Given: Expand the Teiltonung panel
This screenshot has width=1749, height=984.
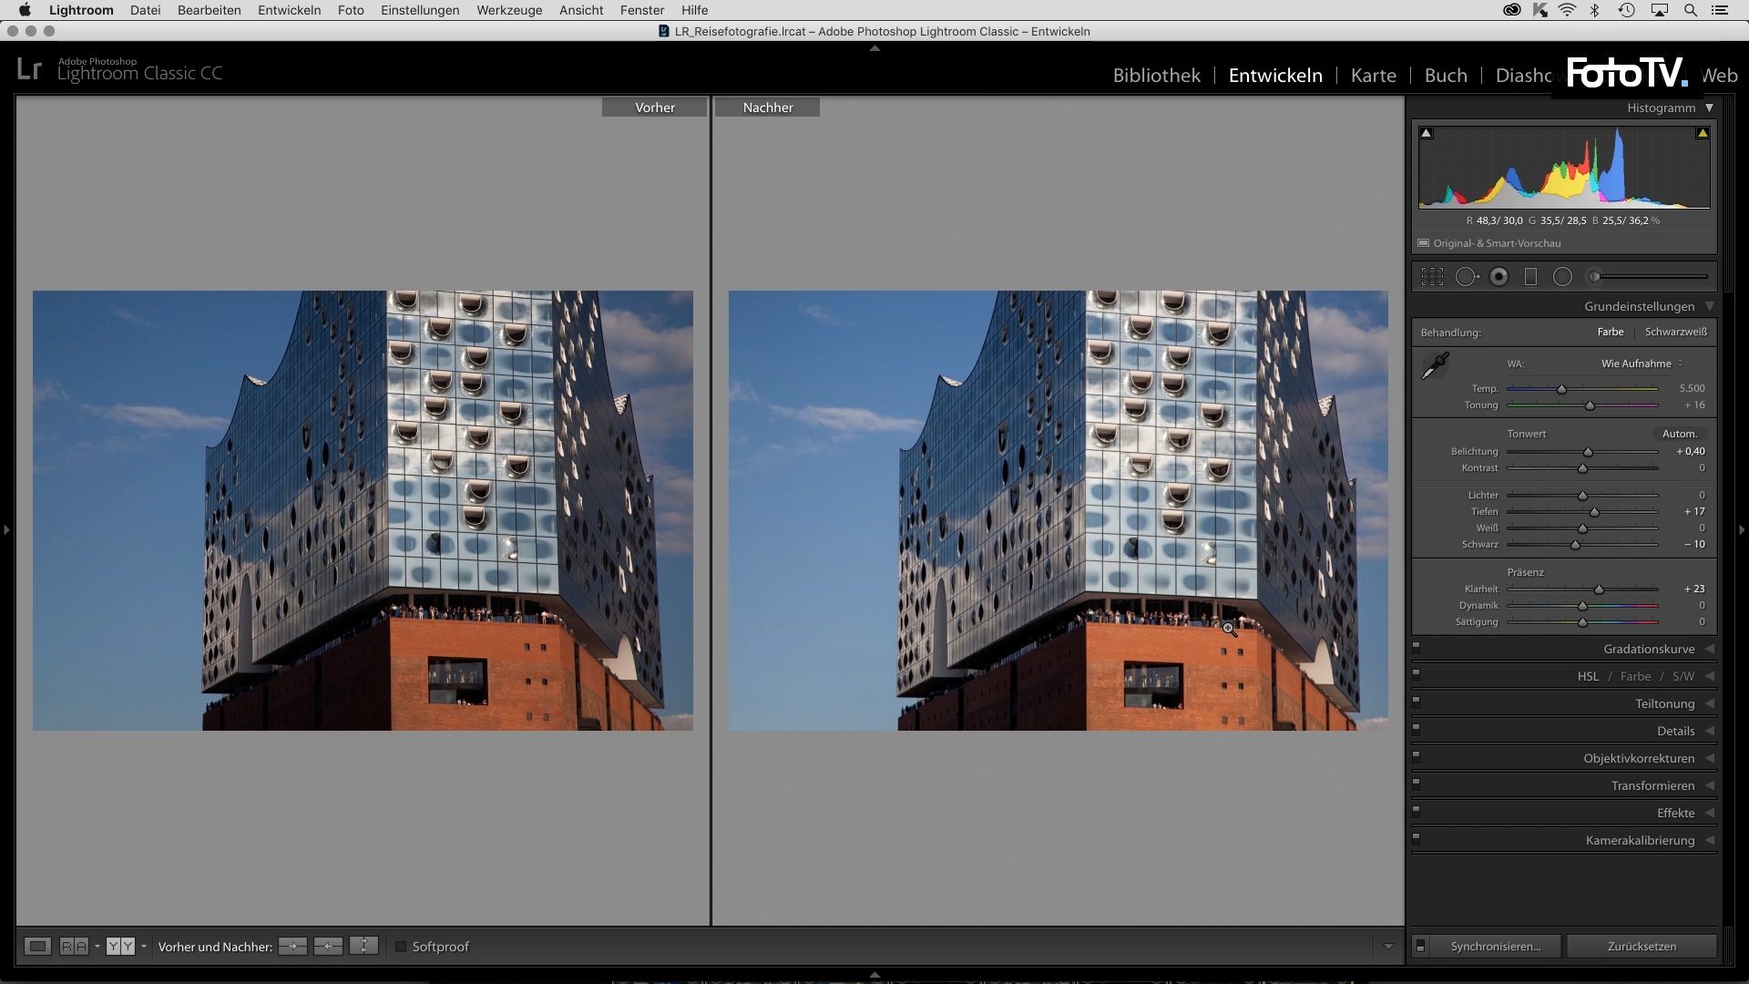Looking at the screenshot, I should point(1709,703).
